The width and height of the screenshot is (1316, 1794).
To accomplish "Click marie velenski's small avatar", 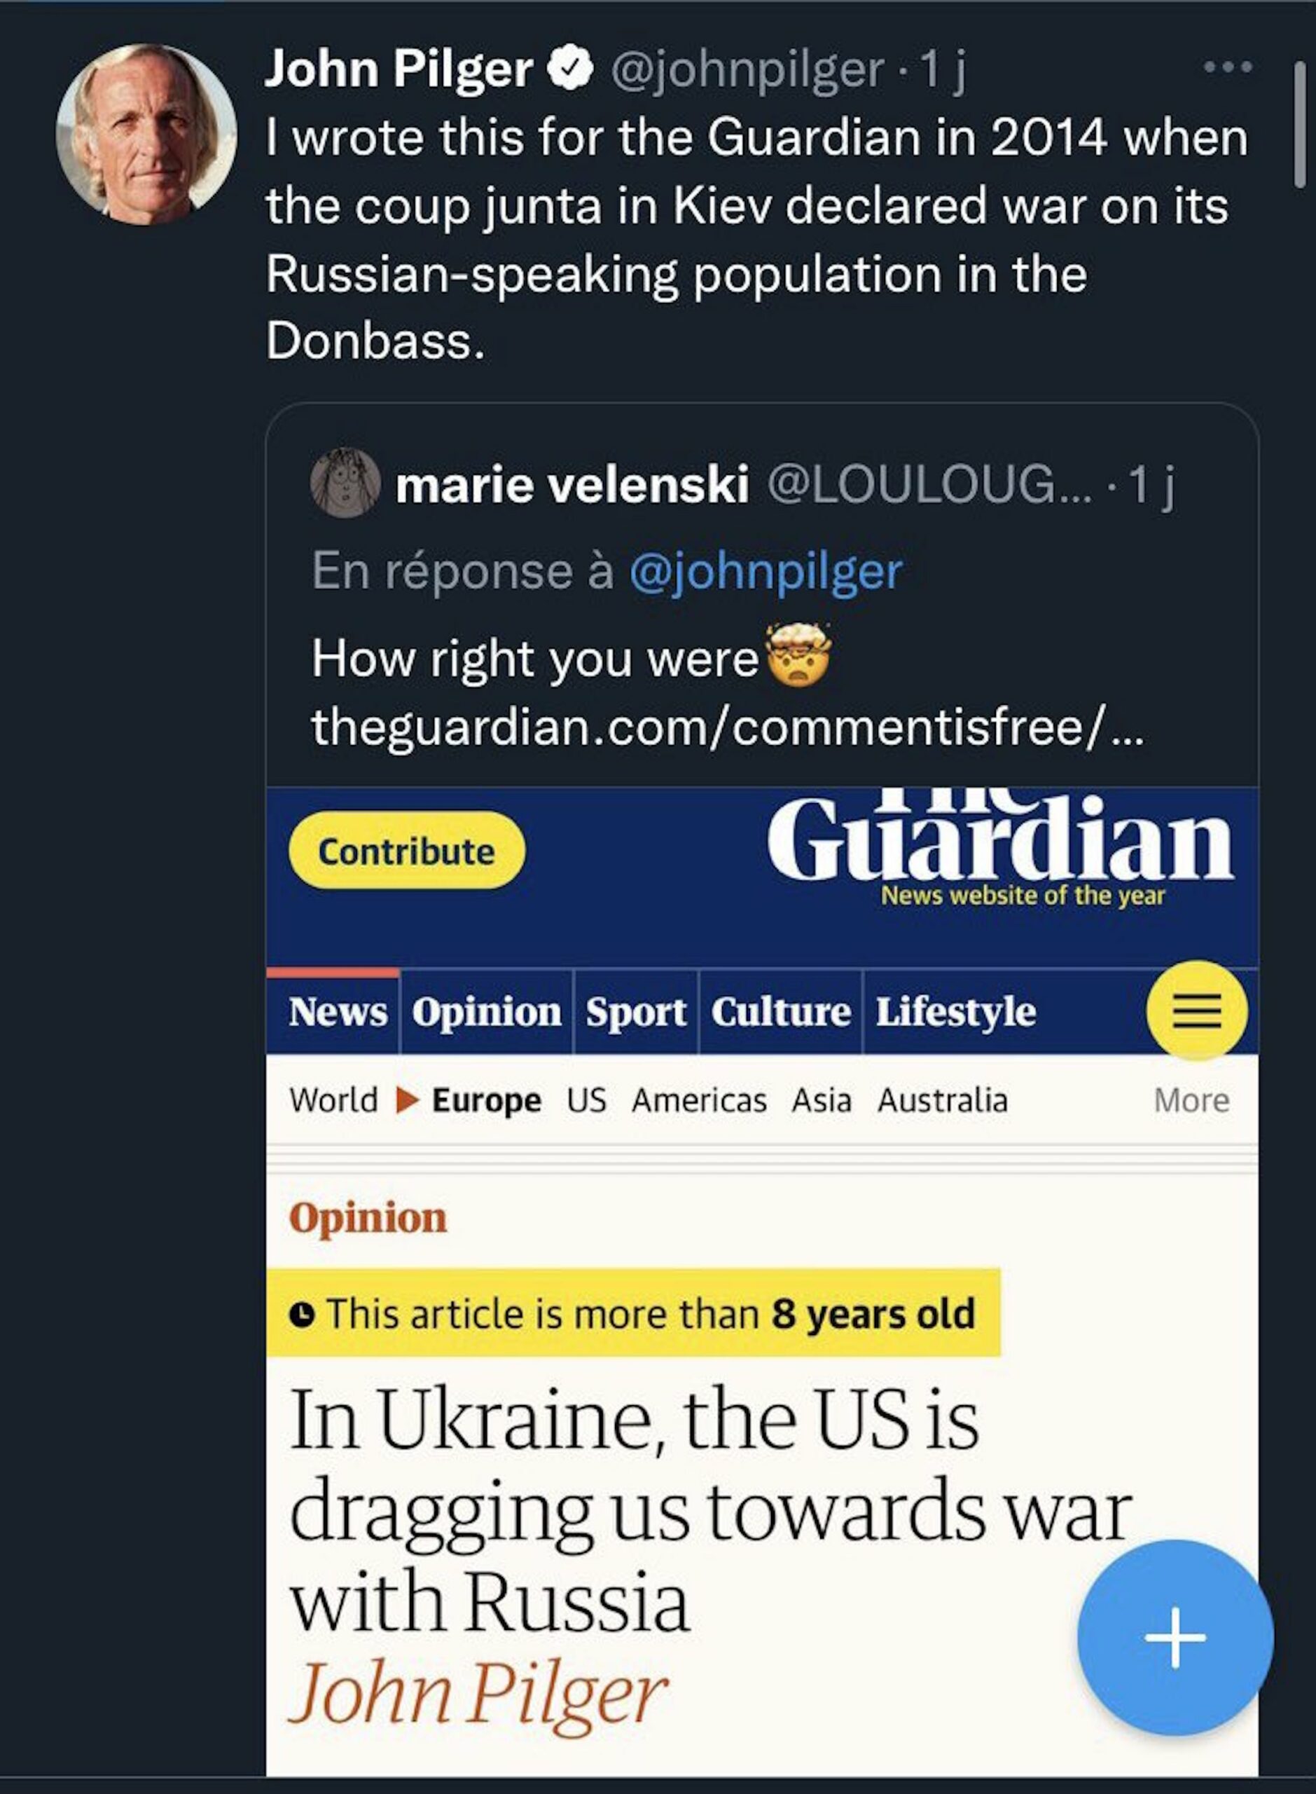I will tap(345, 483).
